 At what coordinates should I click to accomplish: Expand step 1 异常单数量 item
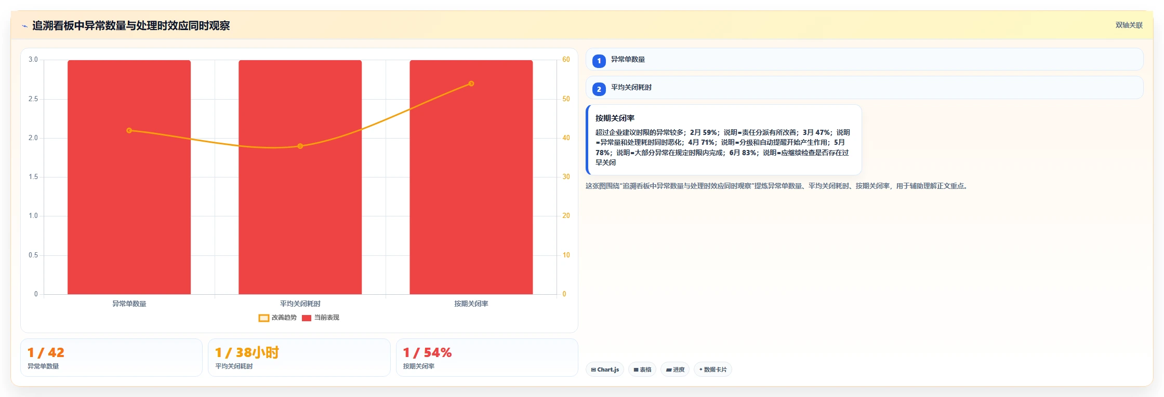tap(864, 60)
